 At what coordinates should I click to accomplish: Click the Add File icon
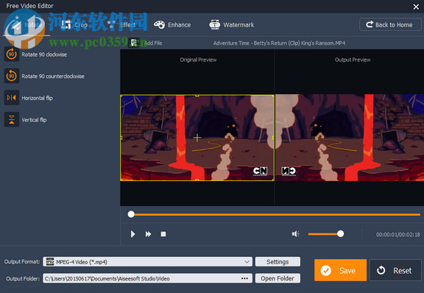click(x=134, y=43)
